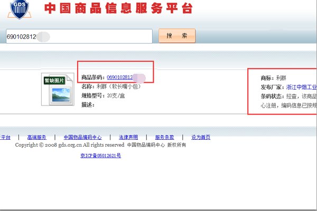The width and height of the screenshot is (317, 211).
Task: Select the 商标: 利群 text
Action: 273,78
